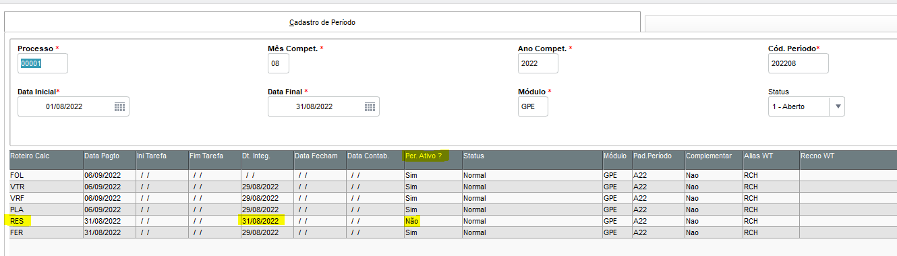Open the Data Final calendar picker
This screenshot has height=256, width=897.
(370, 106)
